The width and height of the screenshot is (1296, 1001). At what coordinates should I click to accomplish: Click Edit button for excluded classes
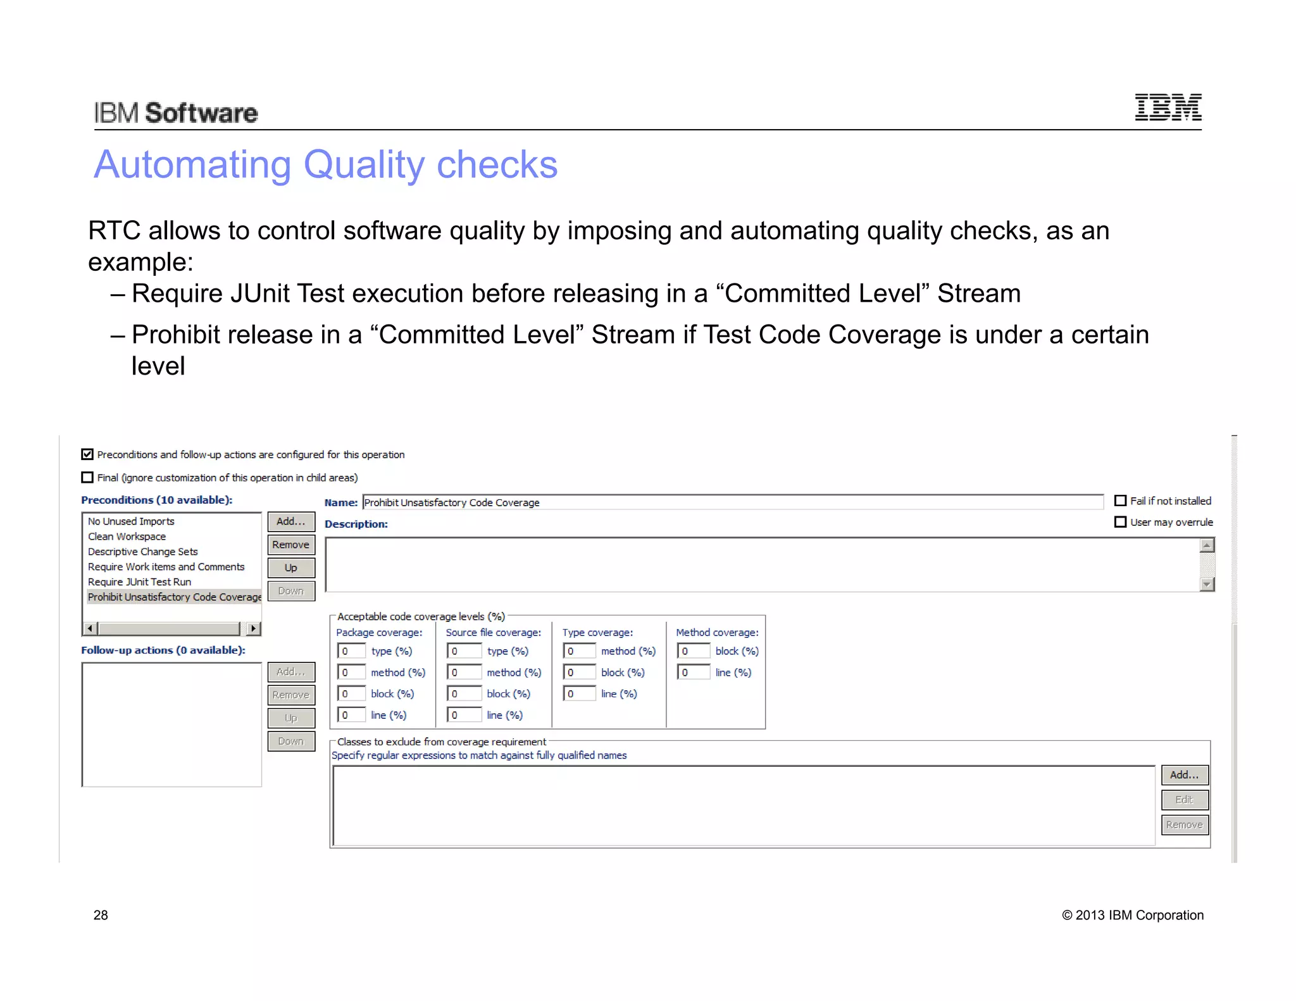(1185, 800)
